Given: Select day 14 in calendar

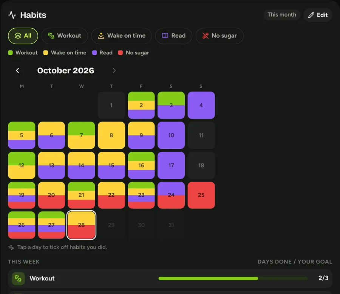Looking at the screenshot, I should click(81, 165).
